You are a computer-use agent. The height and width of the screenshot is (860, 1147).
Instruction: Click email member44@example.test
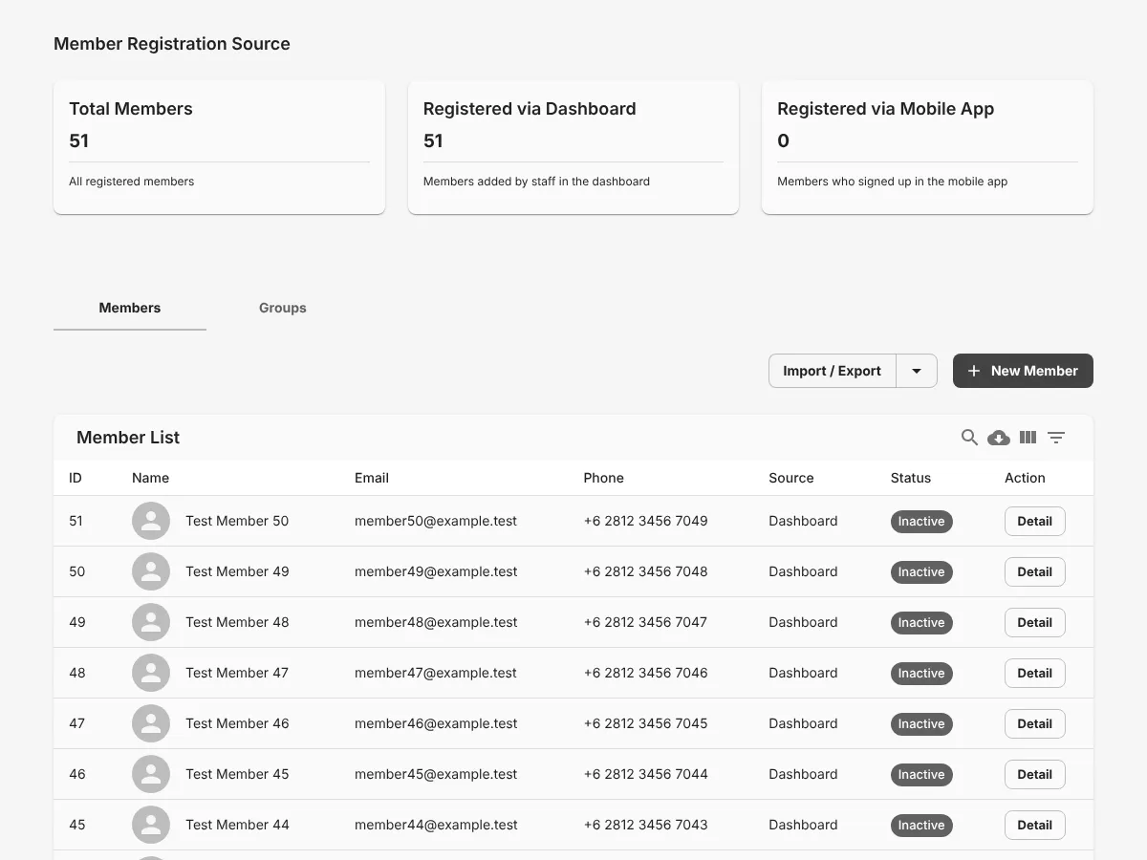[x=436, y=825]
